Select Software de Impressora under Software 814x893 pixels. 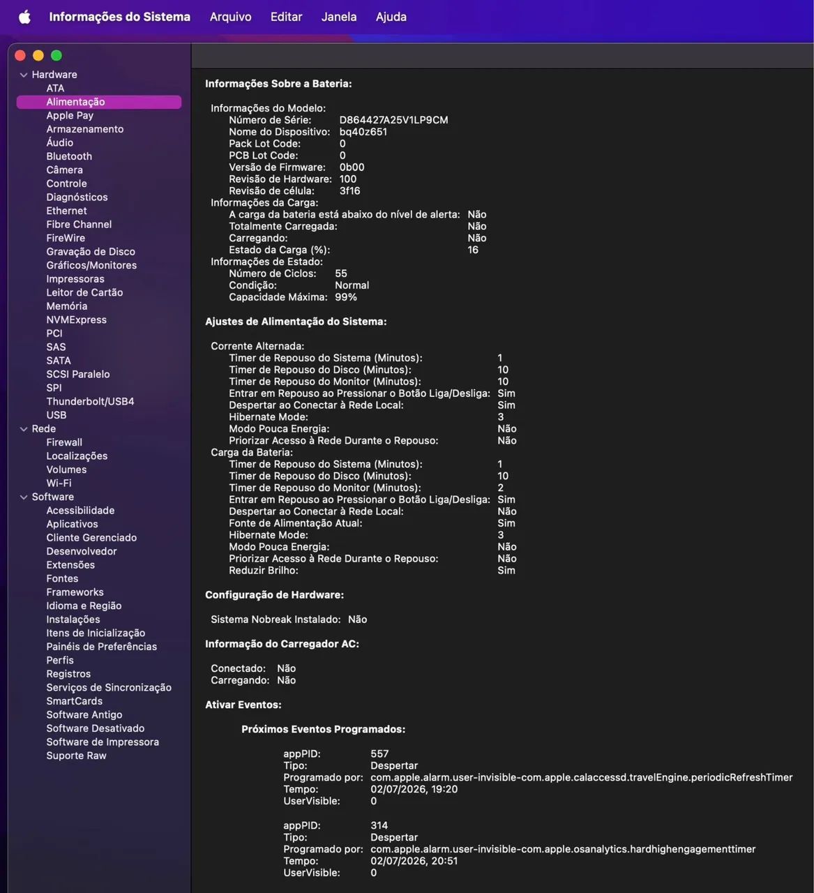[x=103, y=742]
